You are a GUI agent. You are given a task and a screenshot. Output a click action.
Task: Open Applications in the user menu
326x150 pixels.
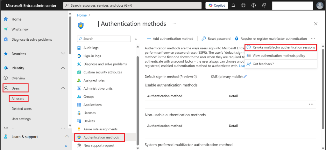[x=92, y=105]
